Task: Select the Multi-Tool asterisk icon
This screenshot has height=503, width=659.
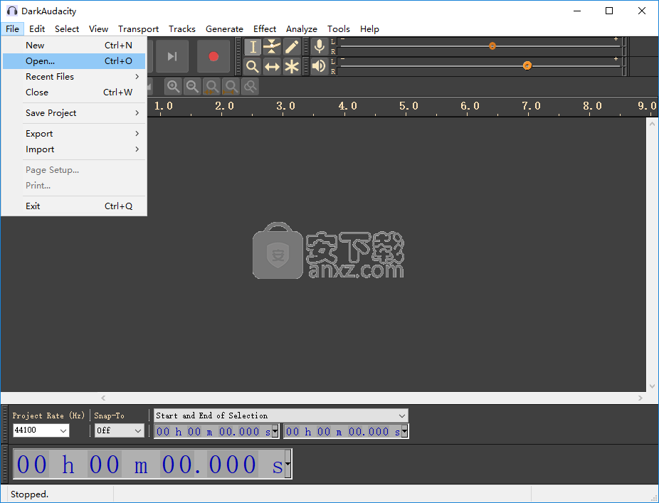Action: (292, 66)
